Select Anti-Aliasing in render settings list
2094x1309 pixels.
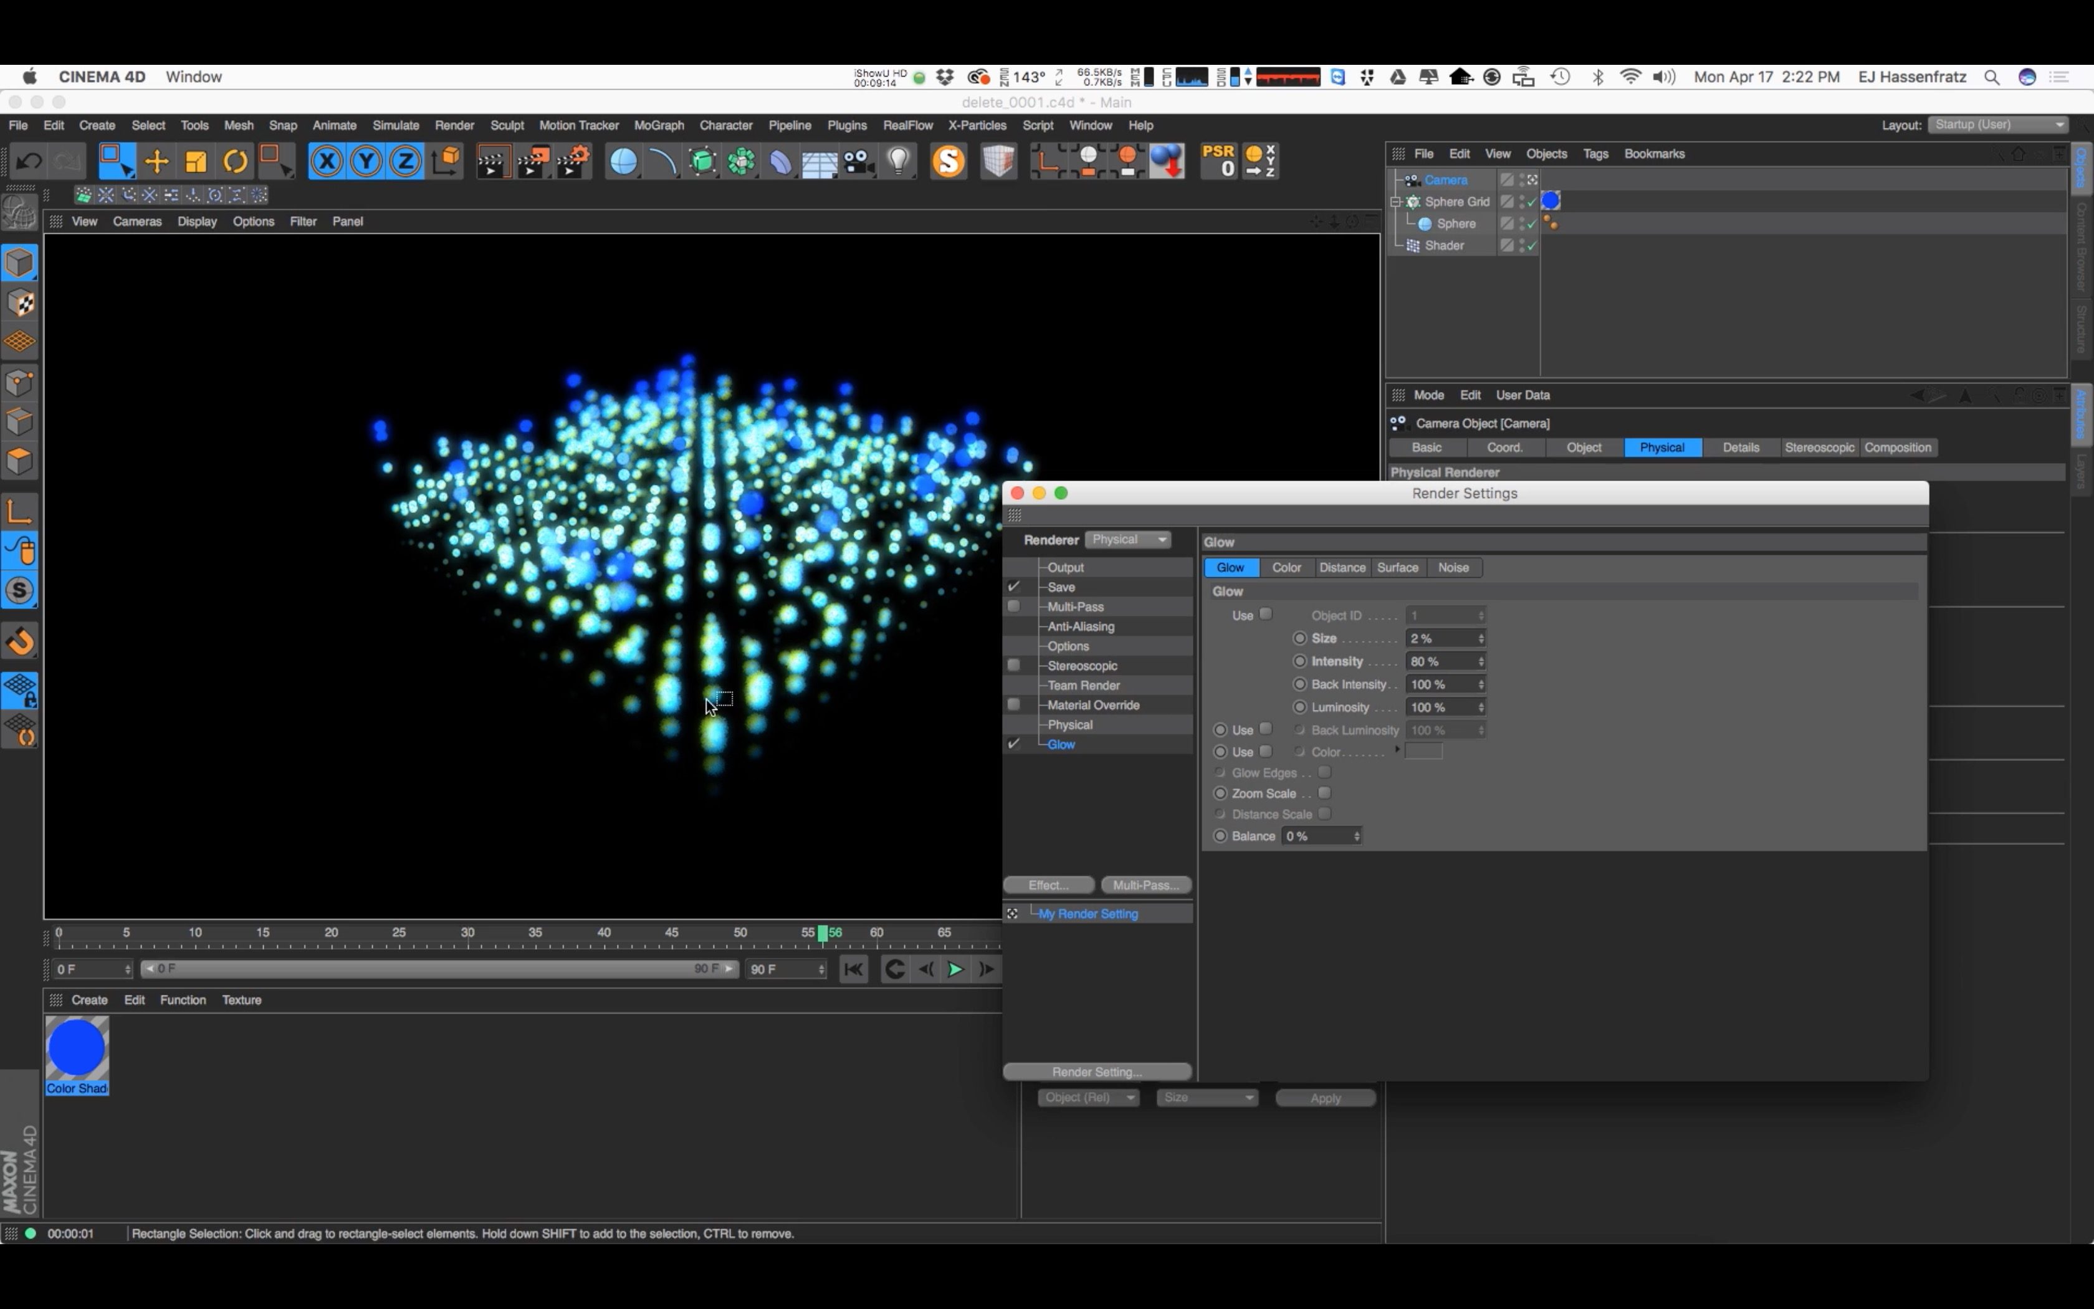(x=1081, y=627)
